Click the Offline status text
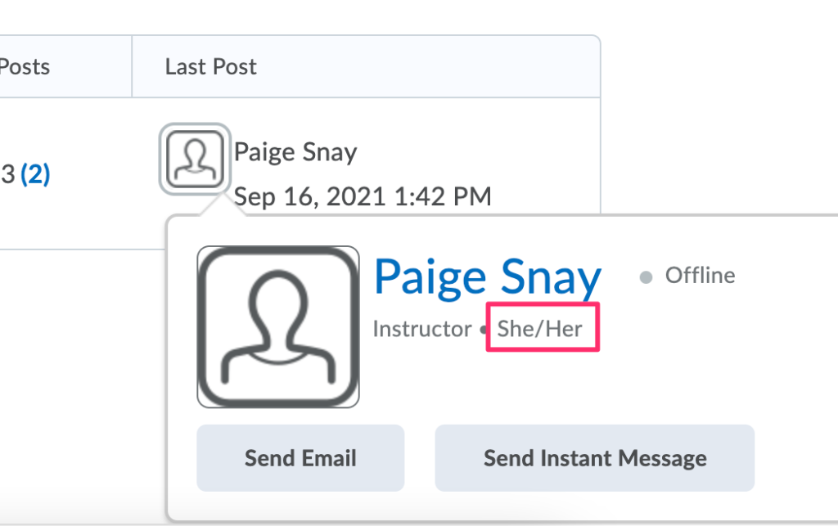This screenshot has height=526, width=838. (700, 276)
